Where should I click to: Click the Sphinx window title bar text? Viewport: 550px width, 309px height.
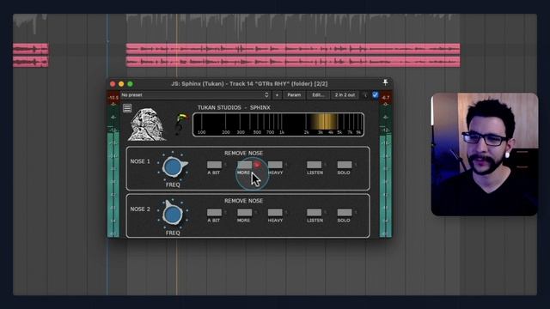click(249, 84)
